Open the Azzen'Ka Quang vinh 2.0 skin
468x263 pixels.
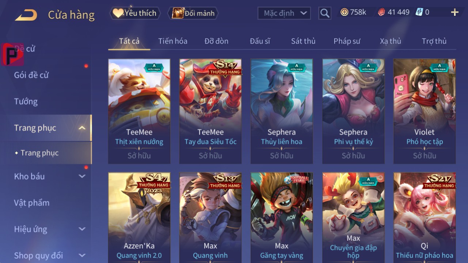pos(139,217)
